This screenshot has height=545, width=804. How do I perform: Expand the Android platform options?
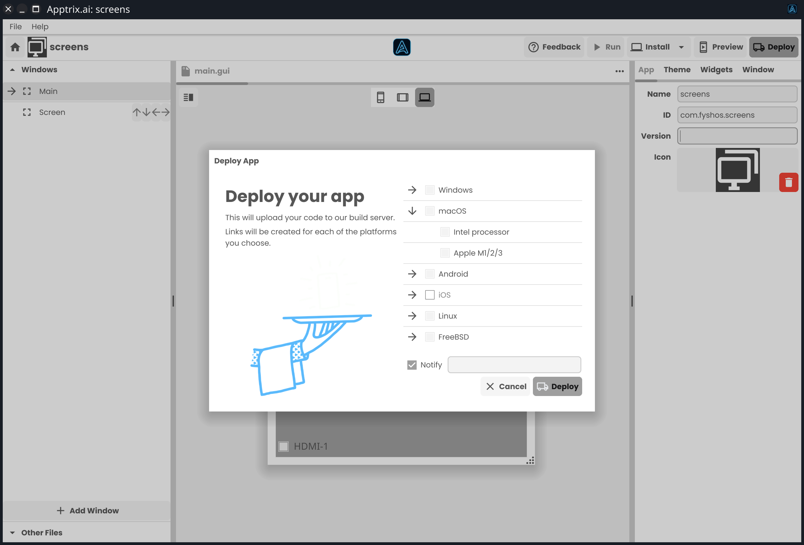412,274
